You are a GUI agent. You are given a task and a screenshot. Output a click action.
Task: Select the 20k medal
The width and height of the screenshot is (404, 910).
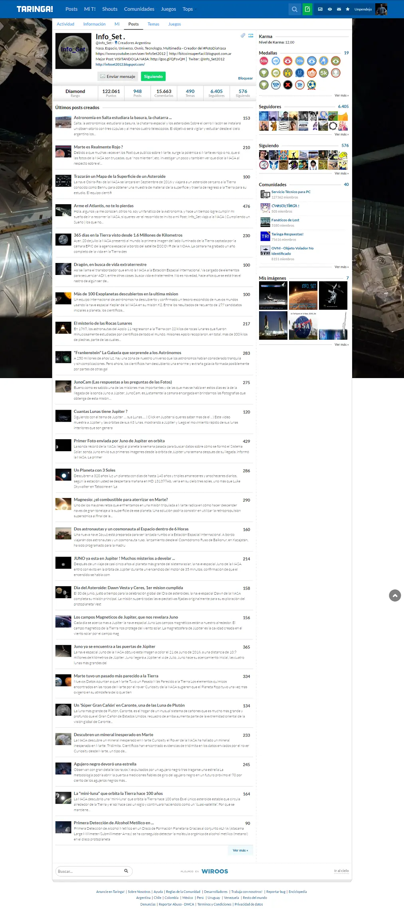(300, 61)
